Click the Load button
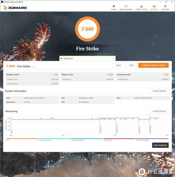This screenshot has width=175, height=177. tap(118, 65)
